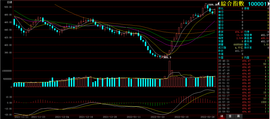Select the 20:47:45 tick row
270x119 pixels.
(243, 73)
